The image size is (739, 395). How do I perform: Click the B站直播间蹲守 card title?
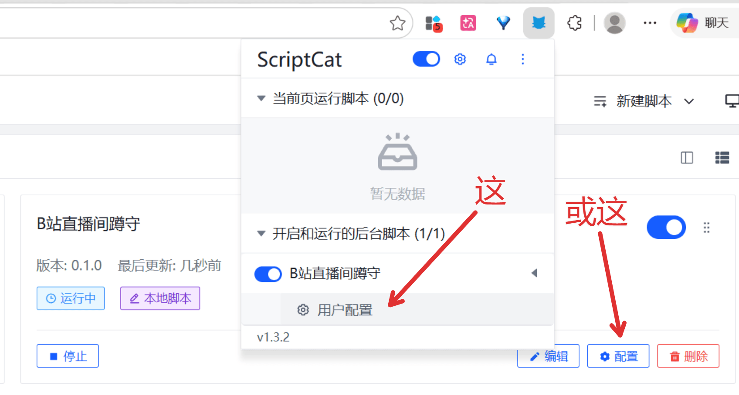coord(88,224)
